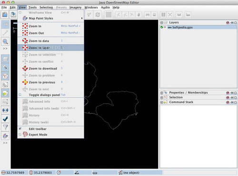Expand the Command Stack panel

point(162,102)
